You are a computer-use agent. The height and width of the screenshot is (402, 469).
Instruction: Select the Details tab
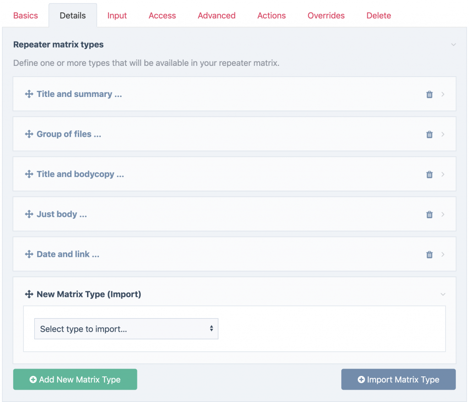pos(73,16)
